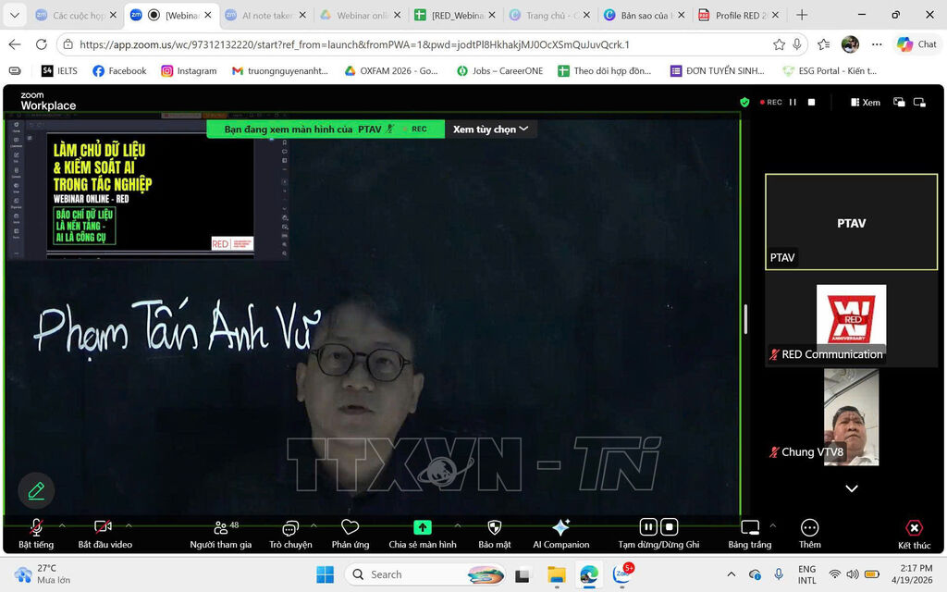The width and height of the screenshot is (947, 592).
Task: Click Kết thúc to end the meeting
Action: [x=914, y=532]
